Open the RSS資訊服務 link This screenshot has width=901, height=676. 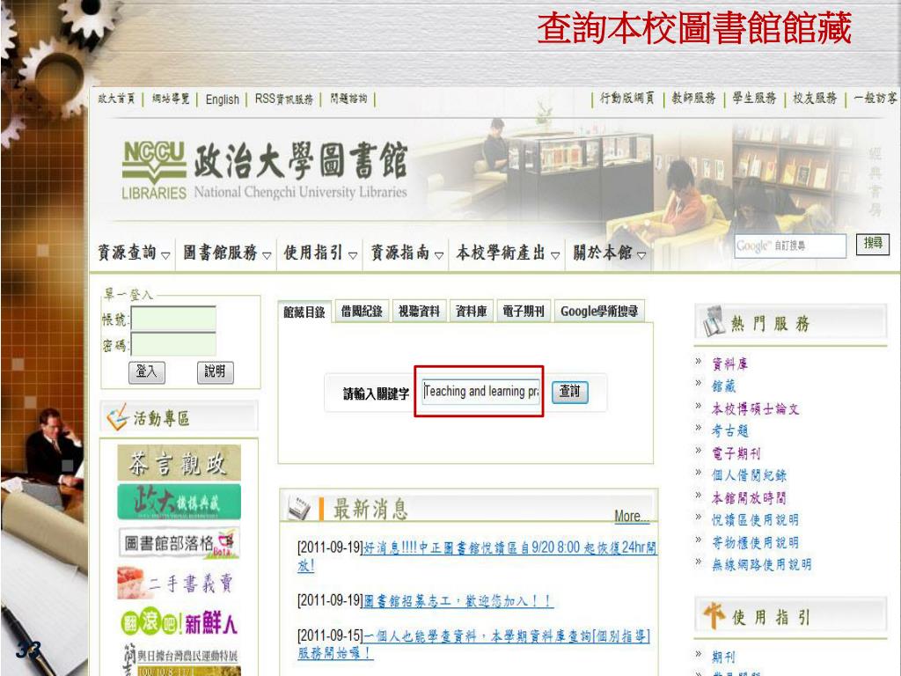click(x=284, y=99)
